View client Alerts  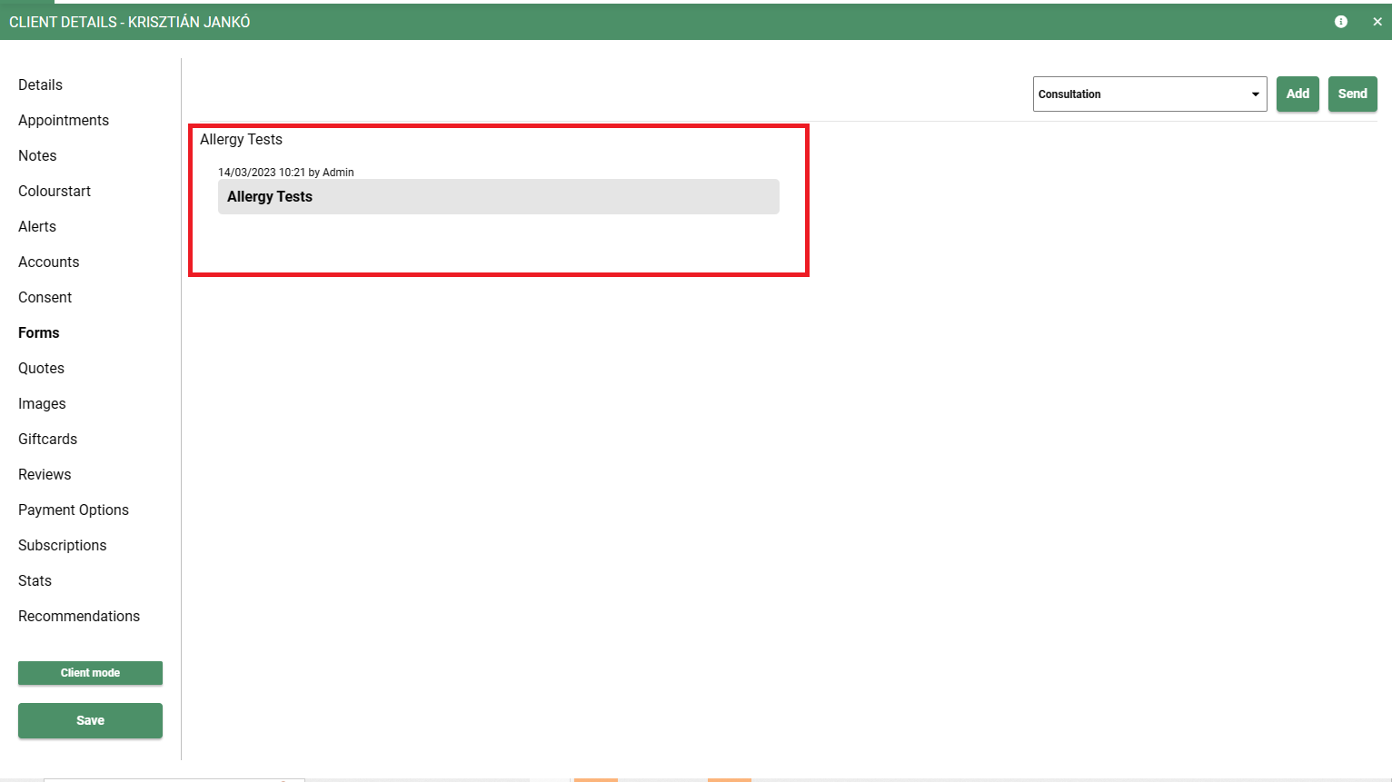point(37,227)
